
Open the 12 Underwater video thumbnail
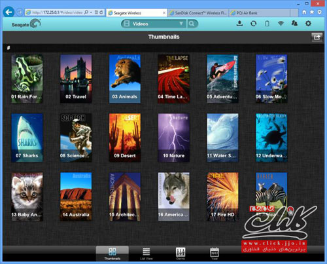coord(271,138)
